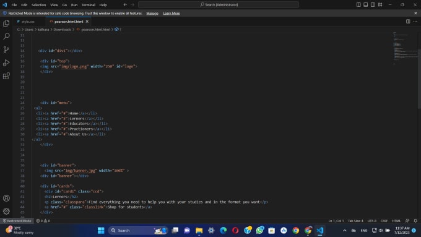Screen dimensions: 421x237
Task: Open the taskbar clock showing 11:37 AM
Action: pos(402,230)
